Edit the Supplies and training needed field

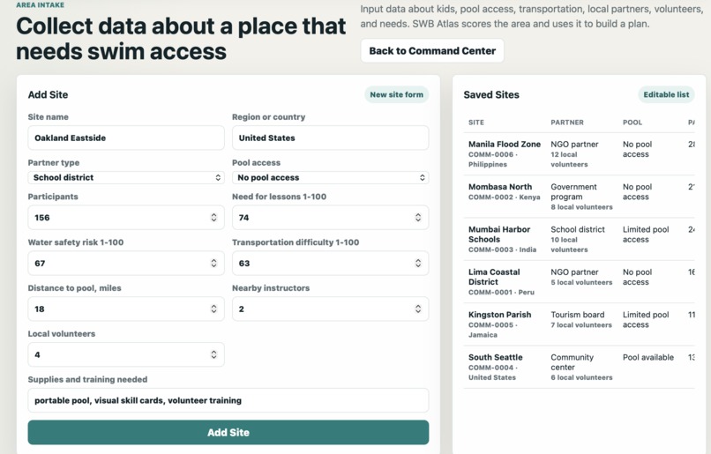click(x=228, y=400)
